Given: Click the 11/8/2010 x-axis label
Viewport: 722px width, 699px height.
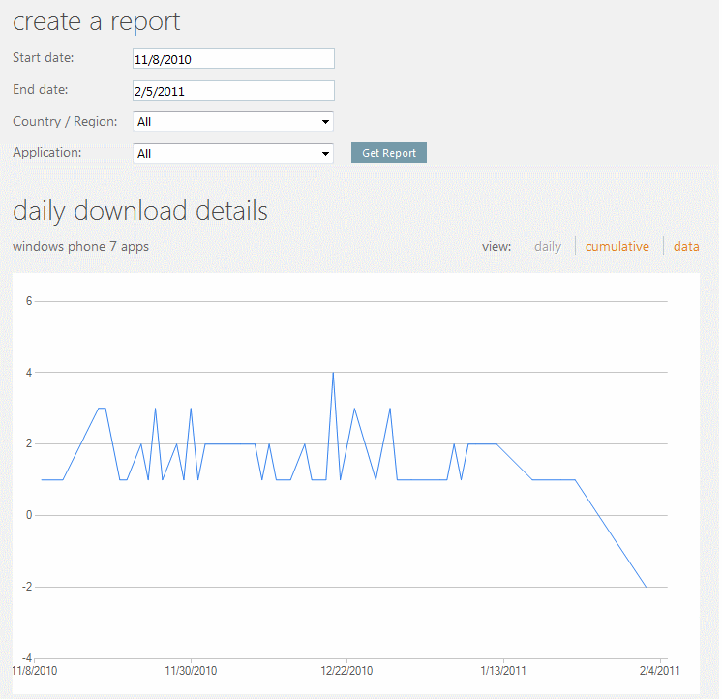Looking at the screenshot, I should coord(35,671).
